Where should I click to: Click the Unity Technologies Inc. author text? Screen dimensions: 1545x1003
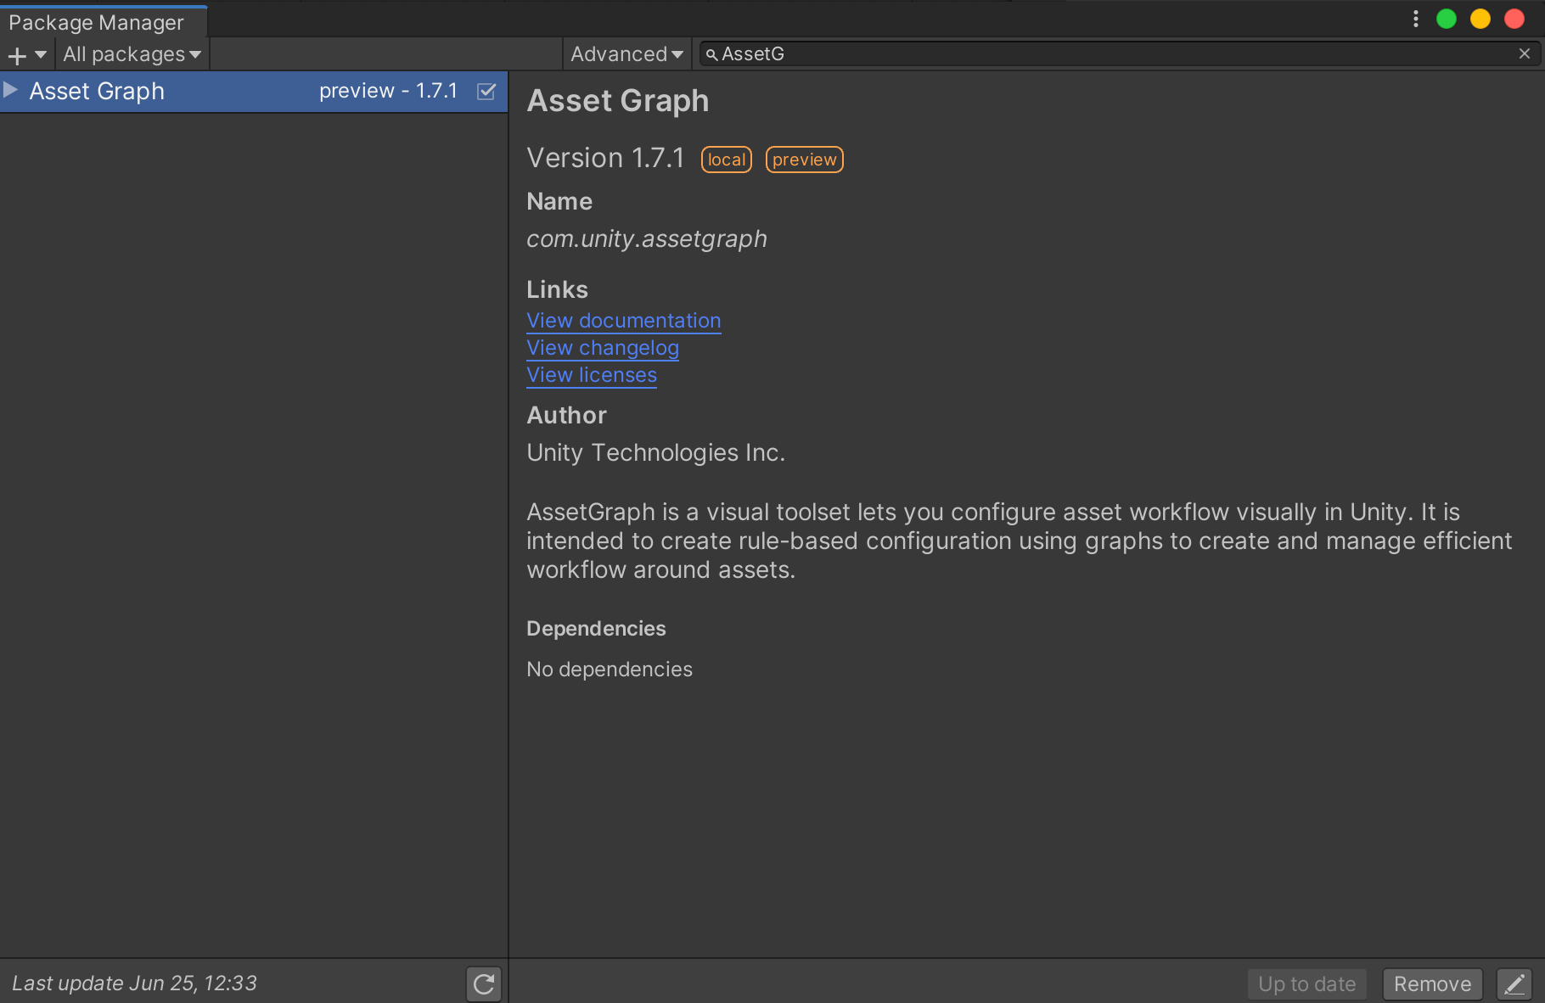click(x=655, y=453)
